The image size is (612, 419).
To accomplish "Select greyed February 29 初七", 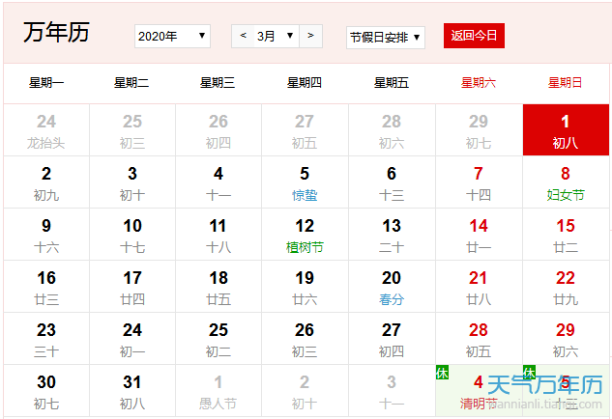I will pos(479,130).
